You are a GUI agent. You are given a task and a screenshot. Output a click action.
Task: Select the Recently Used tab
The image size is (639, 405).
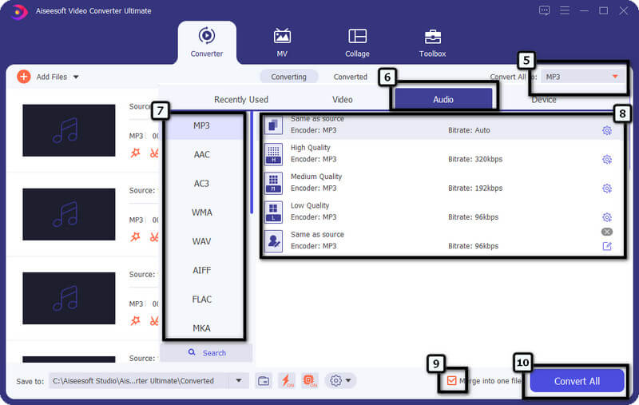(x=240, y=100)
